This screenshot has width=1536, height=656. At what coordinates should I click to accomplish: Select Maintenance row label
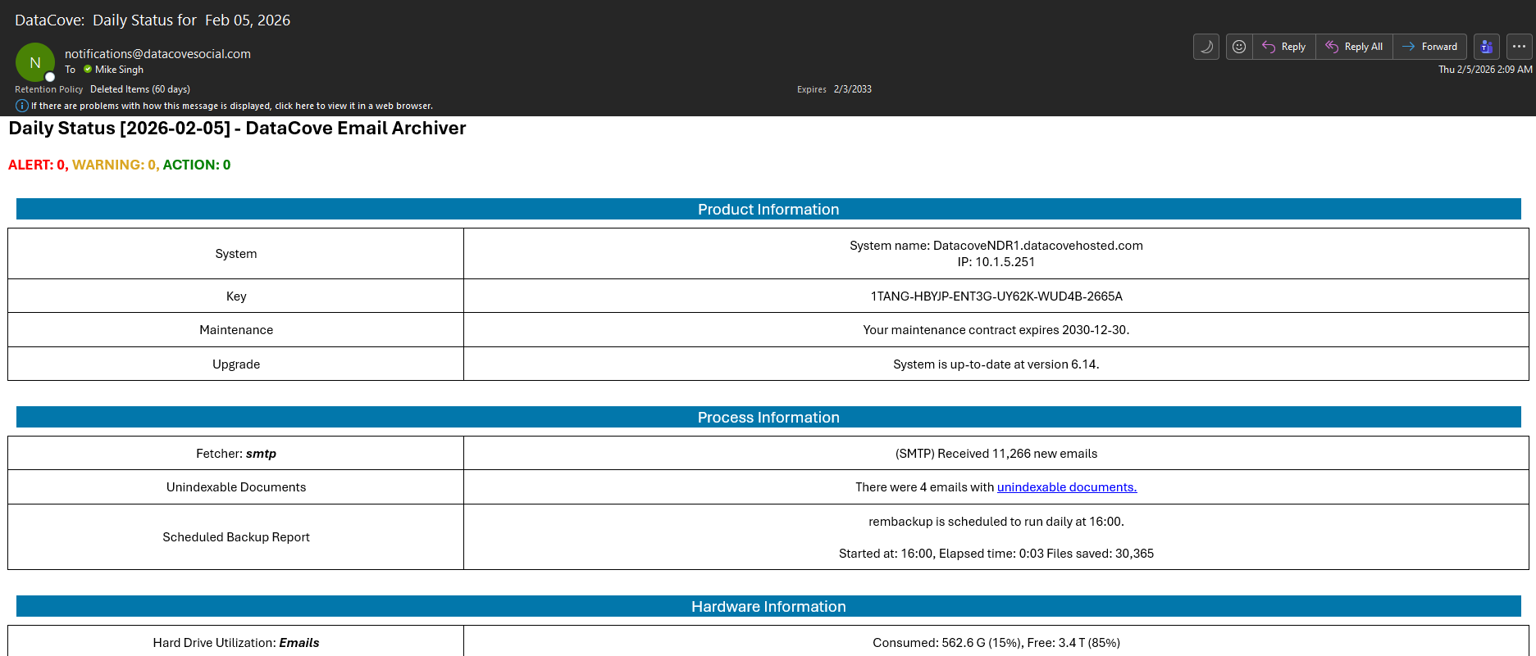(236, 330)
